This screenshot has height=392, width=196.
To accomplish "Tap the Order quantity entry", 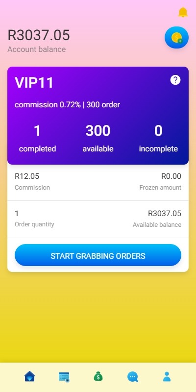I will (x=34, y=219).
